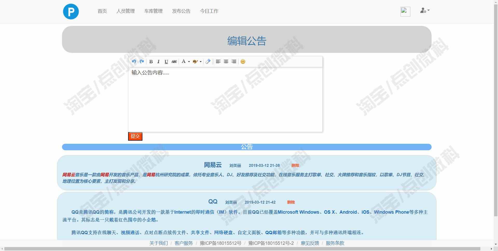The height and width of the screenshot is (251, 498).
Task: Align text left
Action: pos(218,61)
